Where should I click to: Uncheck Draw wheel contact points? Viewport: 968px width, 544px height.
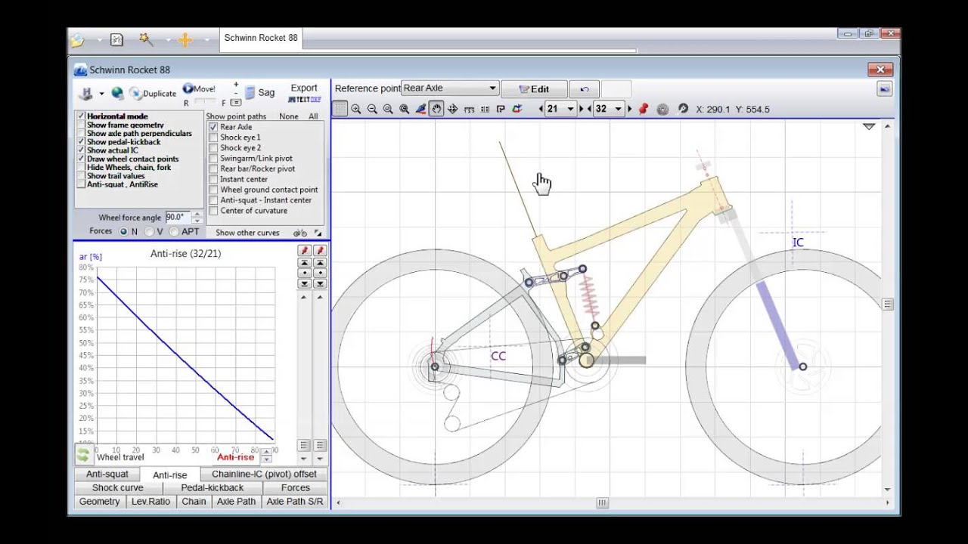click(82, 159)
